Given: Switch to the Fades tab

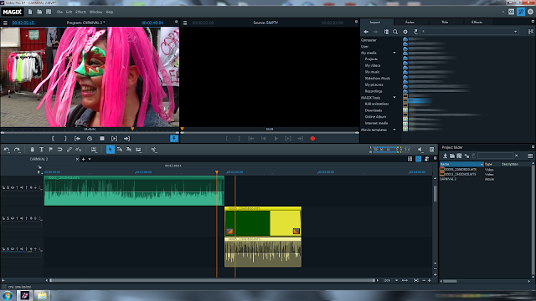Looking at the screenshot, I should click(x=410, y=23).
